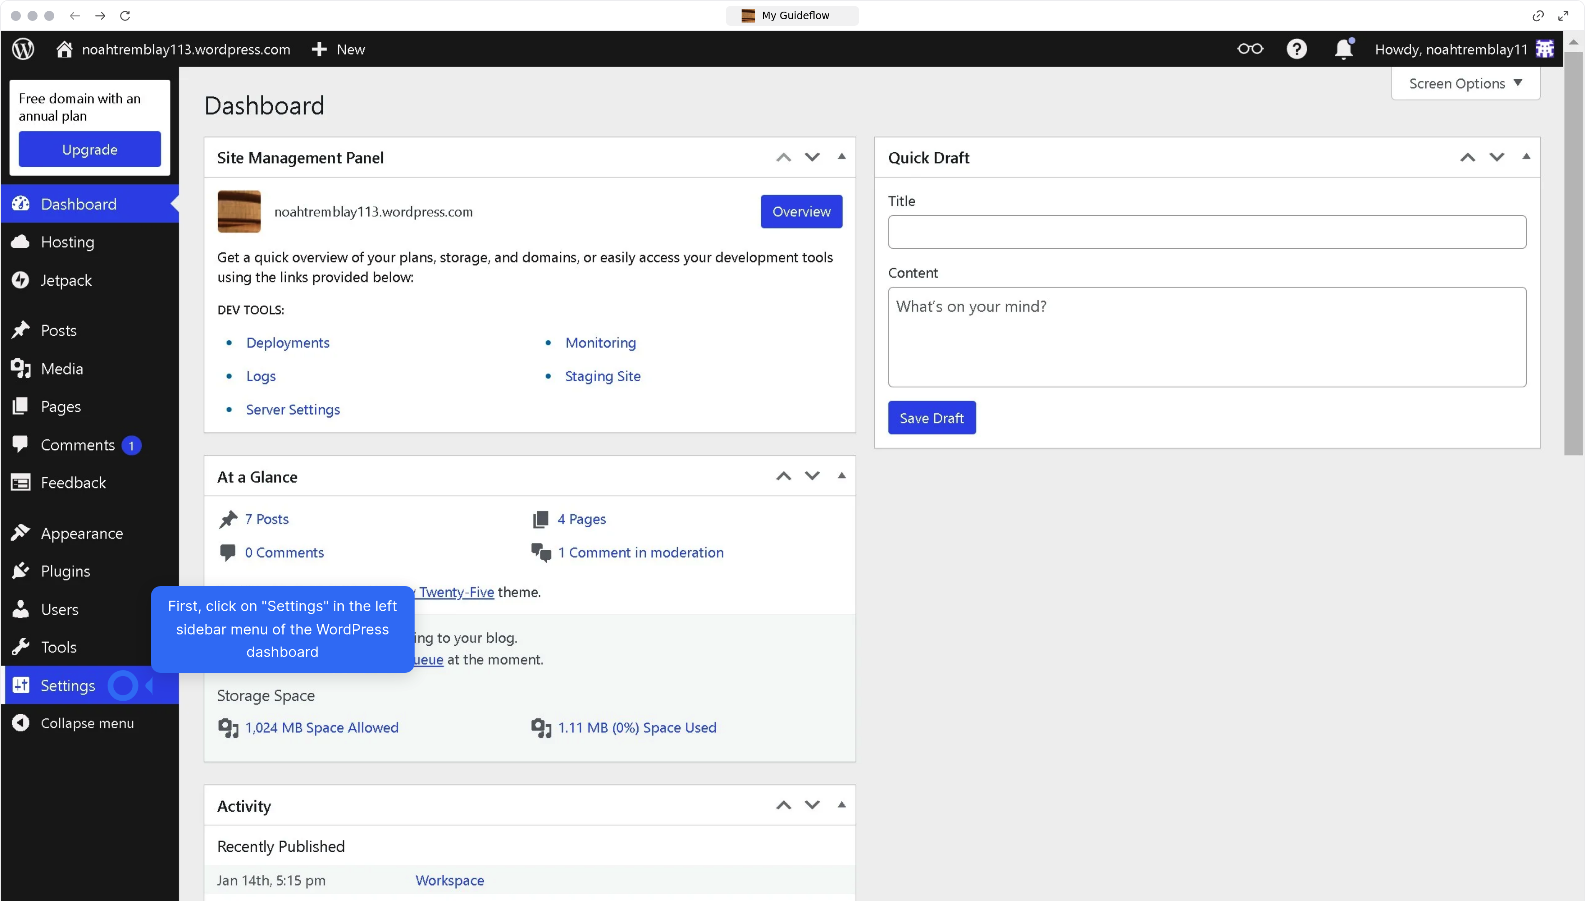Open Settings in the sidebar menu
Viewport: 1585px width, 901px height.
pyautogui.click(x=68, y=686)
